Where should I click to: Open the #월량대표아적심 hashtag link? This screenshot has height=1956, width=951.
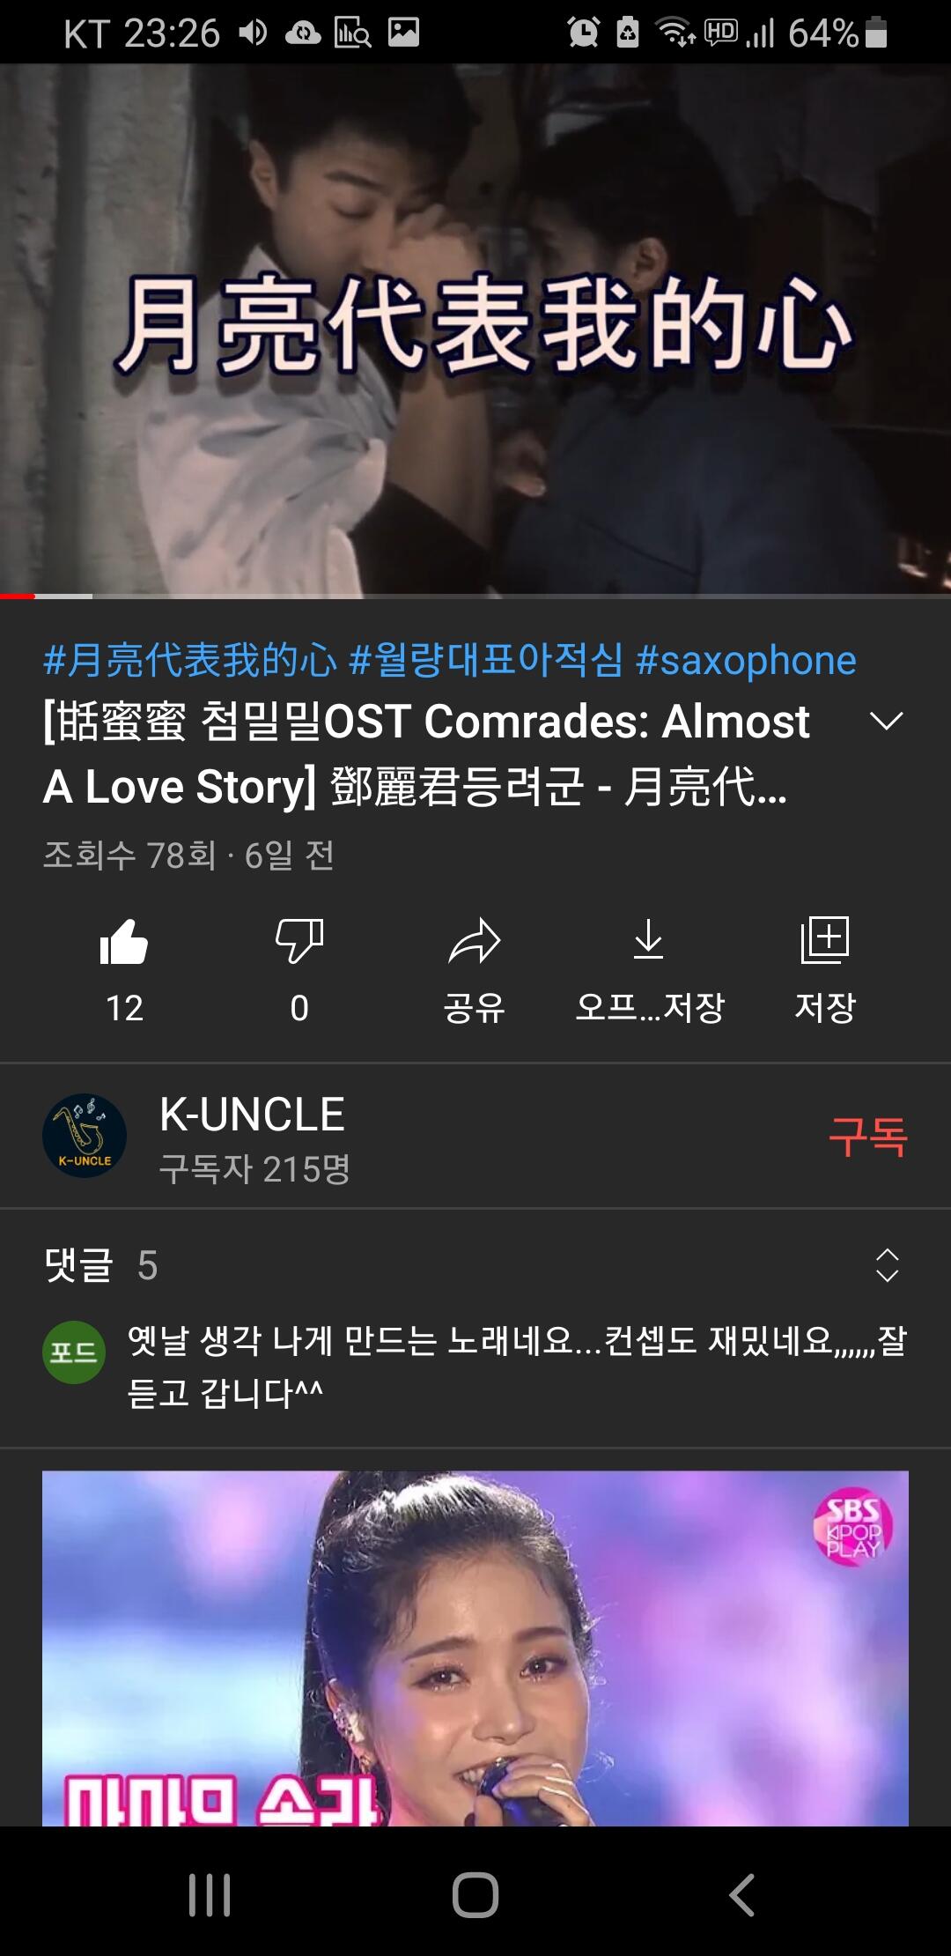[486, 660]
